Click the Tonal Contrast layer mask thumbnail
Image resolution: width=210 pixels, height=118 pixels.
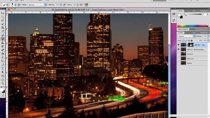coord(191,45)
